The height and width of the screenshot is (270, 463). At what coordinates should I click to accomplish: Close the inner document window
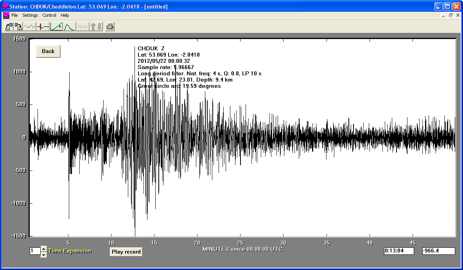point(458,15)
